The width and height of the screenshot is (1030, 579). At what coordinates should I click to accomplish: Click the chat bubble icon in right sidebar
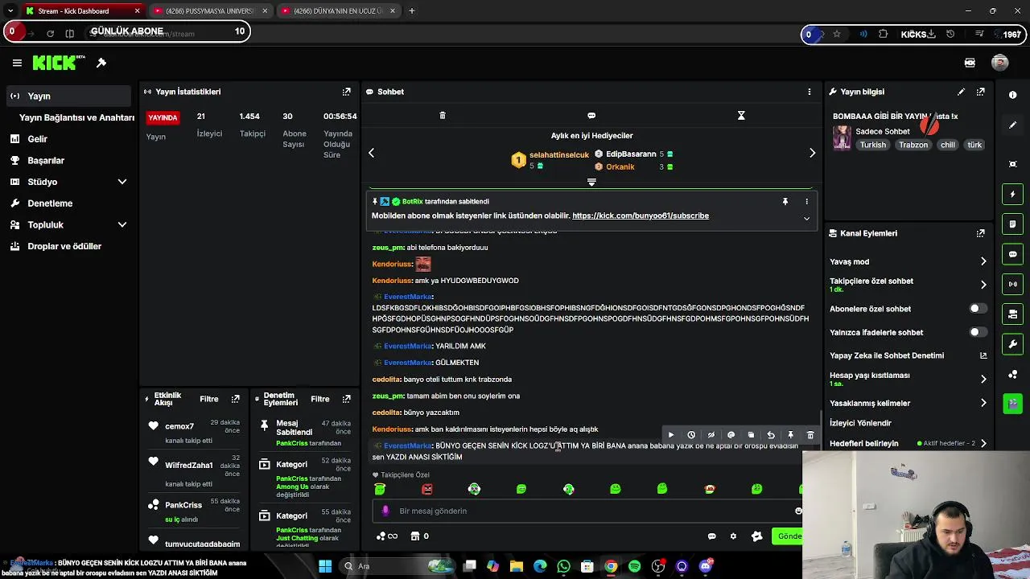(x=1012, y=254)
